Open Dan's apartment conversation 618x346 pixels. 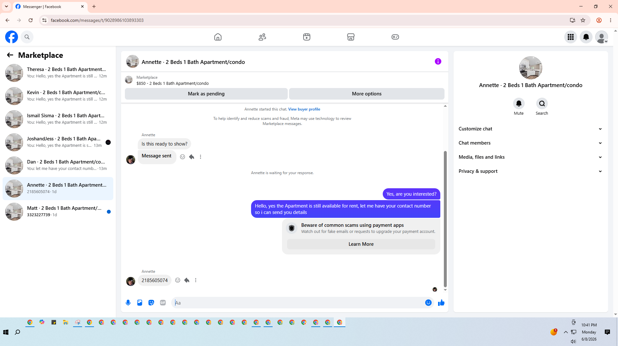(58, 165)
